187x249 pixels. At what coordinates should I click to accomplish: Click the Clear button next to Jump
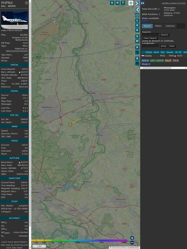[172, 46]
